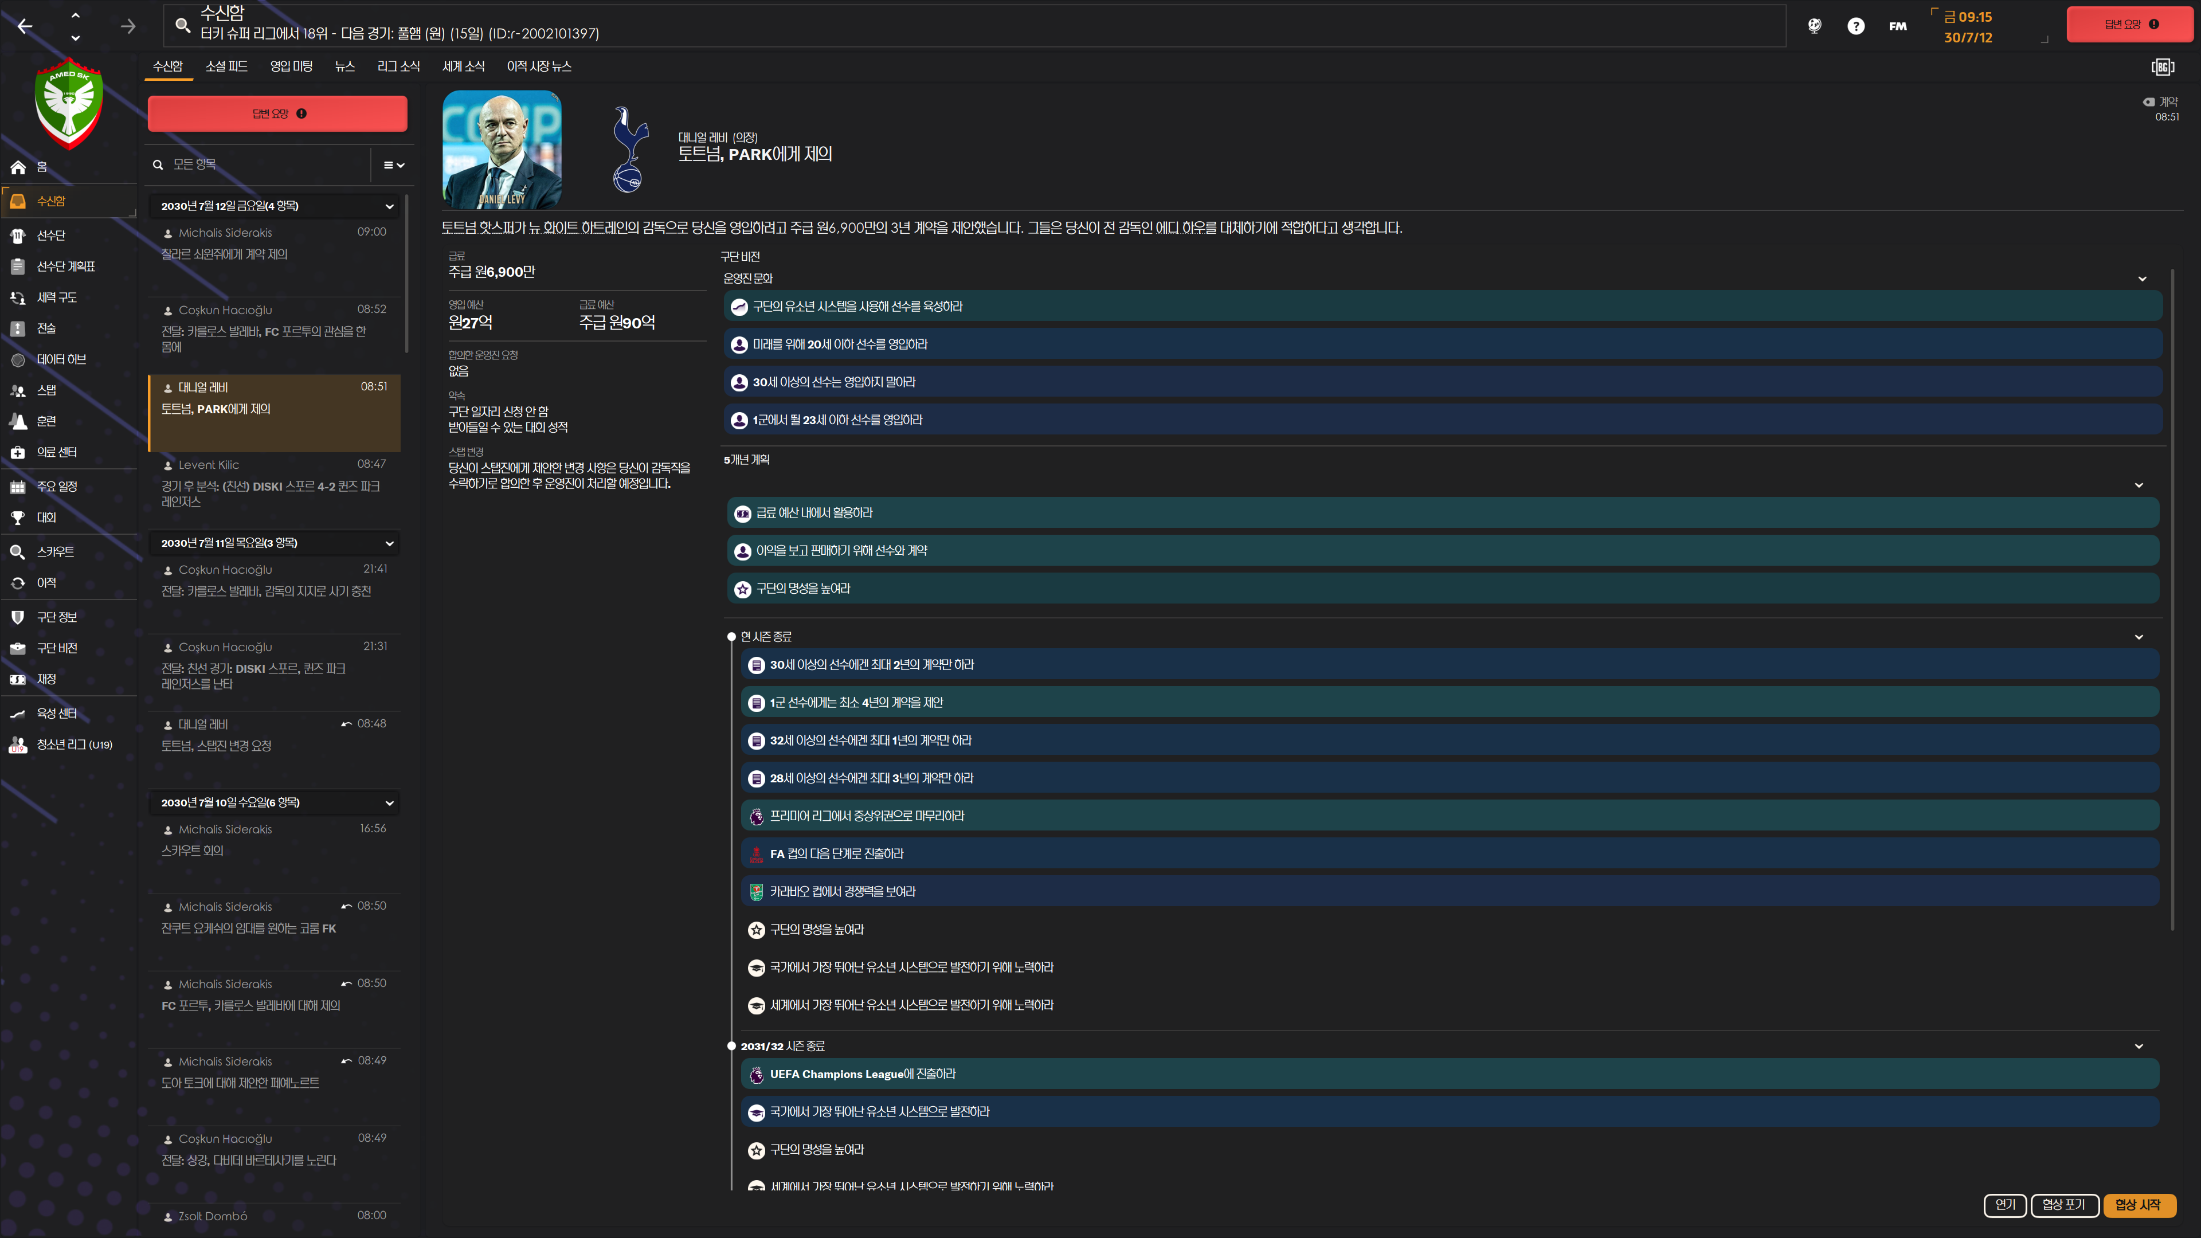The width and height of the screenshot is (2201, 1238).
Task: Open the help question mark icon
Action: pos(1855,26)
